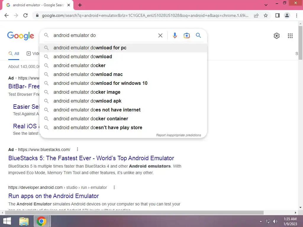Click the horizontal page scrollbar
Image resolution: width=303 pixels, height=227 pixels.
[x=134, y=213]
